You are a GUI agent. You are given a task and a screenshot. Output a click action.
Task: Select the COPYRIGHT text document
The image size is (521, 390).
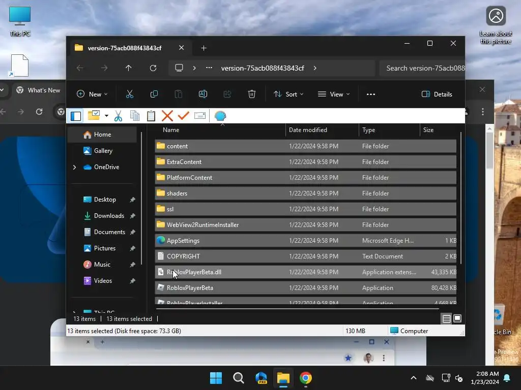305,256
